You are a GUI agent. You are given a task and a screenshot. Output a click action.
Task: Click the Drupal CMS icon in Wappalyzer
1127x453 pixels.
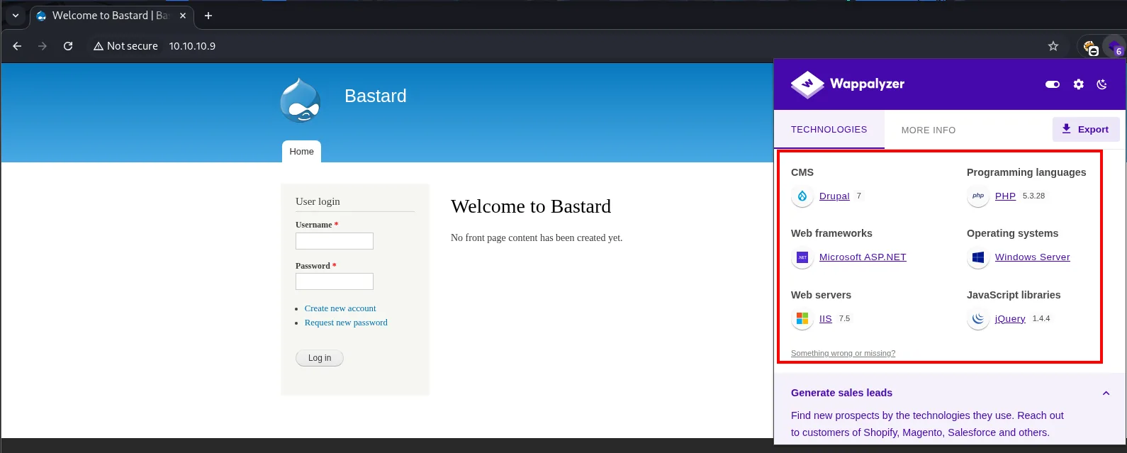pyautogui.click(x=802, y=196)
